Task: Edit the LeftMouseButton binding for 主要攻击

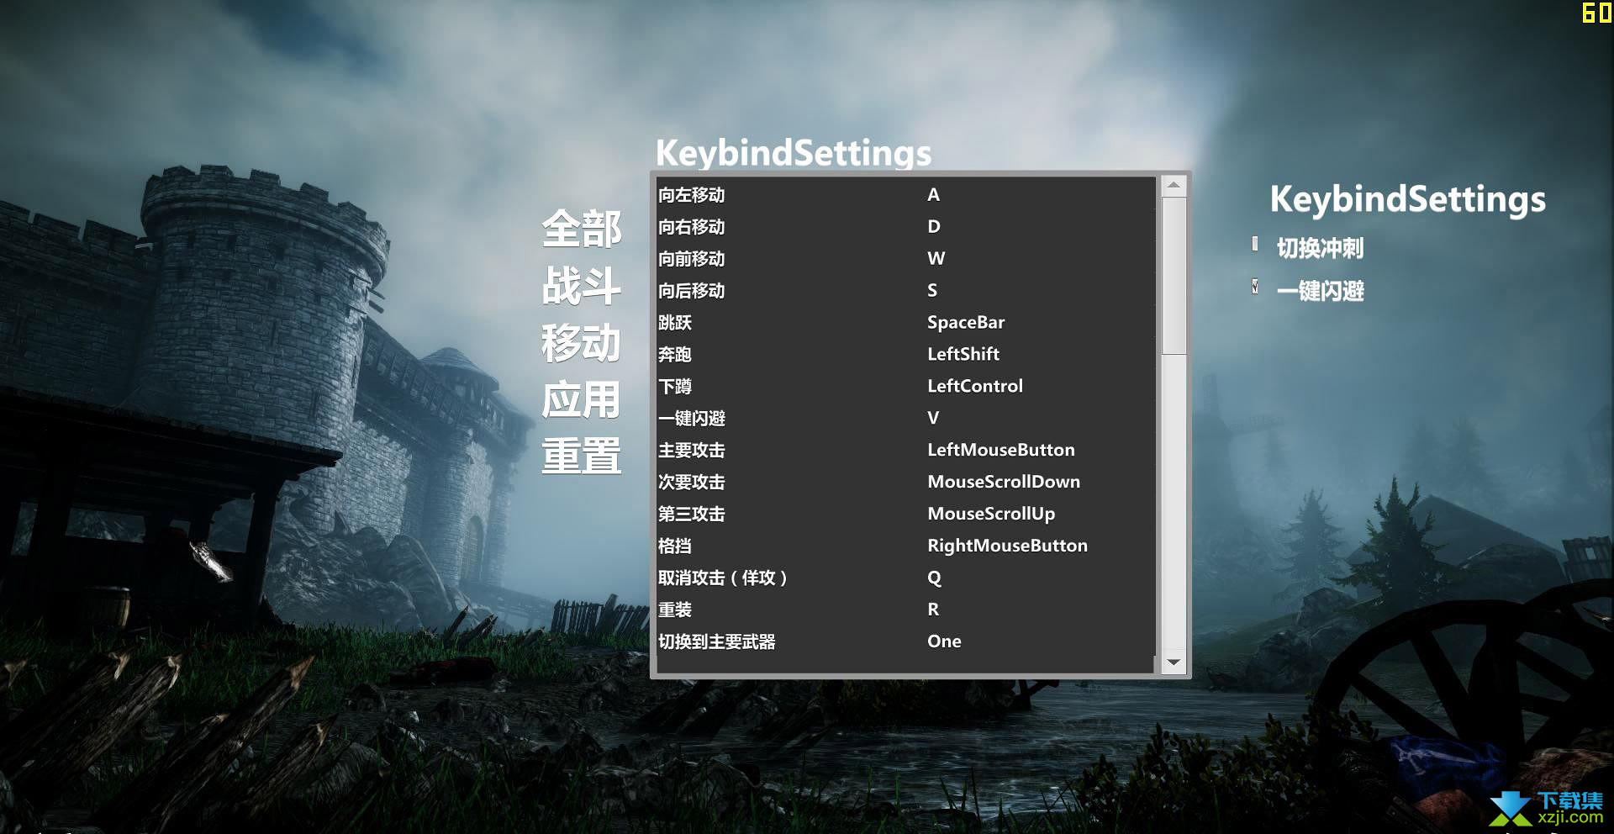Action: coord(1001,451)
